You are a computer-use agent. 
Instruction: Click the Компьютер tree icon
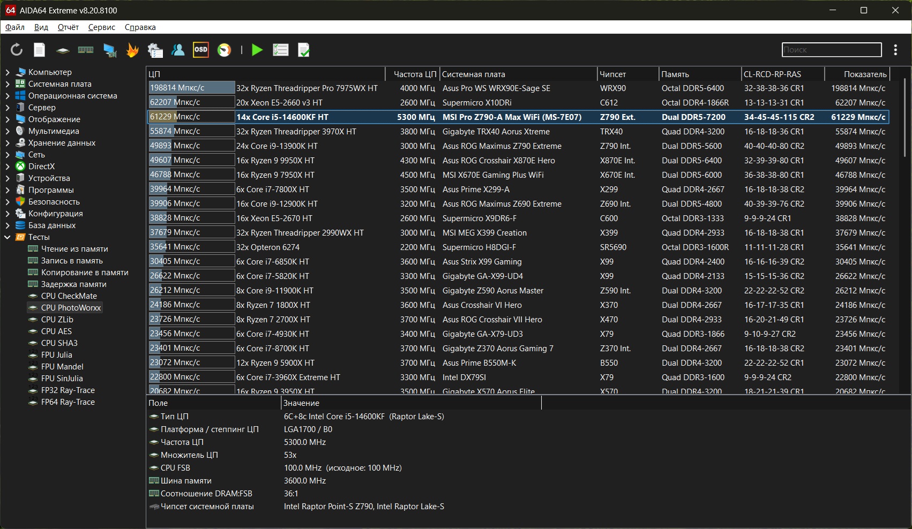(20, 72)
